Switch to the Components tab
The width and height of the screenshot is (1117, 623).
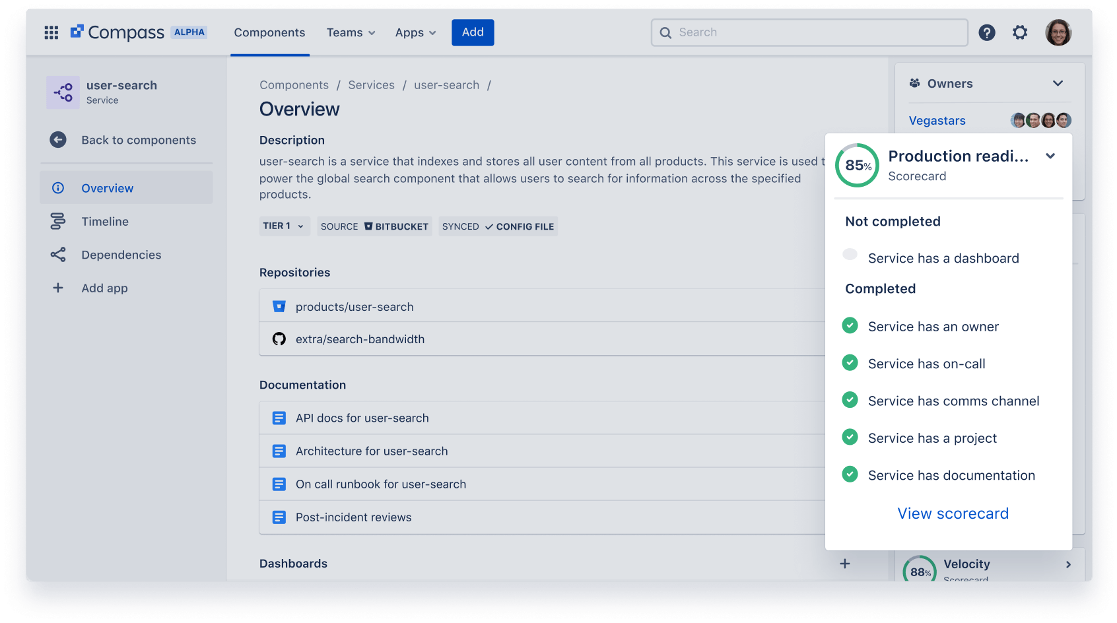(x=269, y=32)
